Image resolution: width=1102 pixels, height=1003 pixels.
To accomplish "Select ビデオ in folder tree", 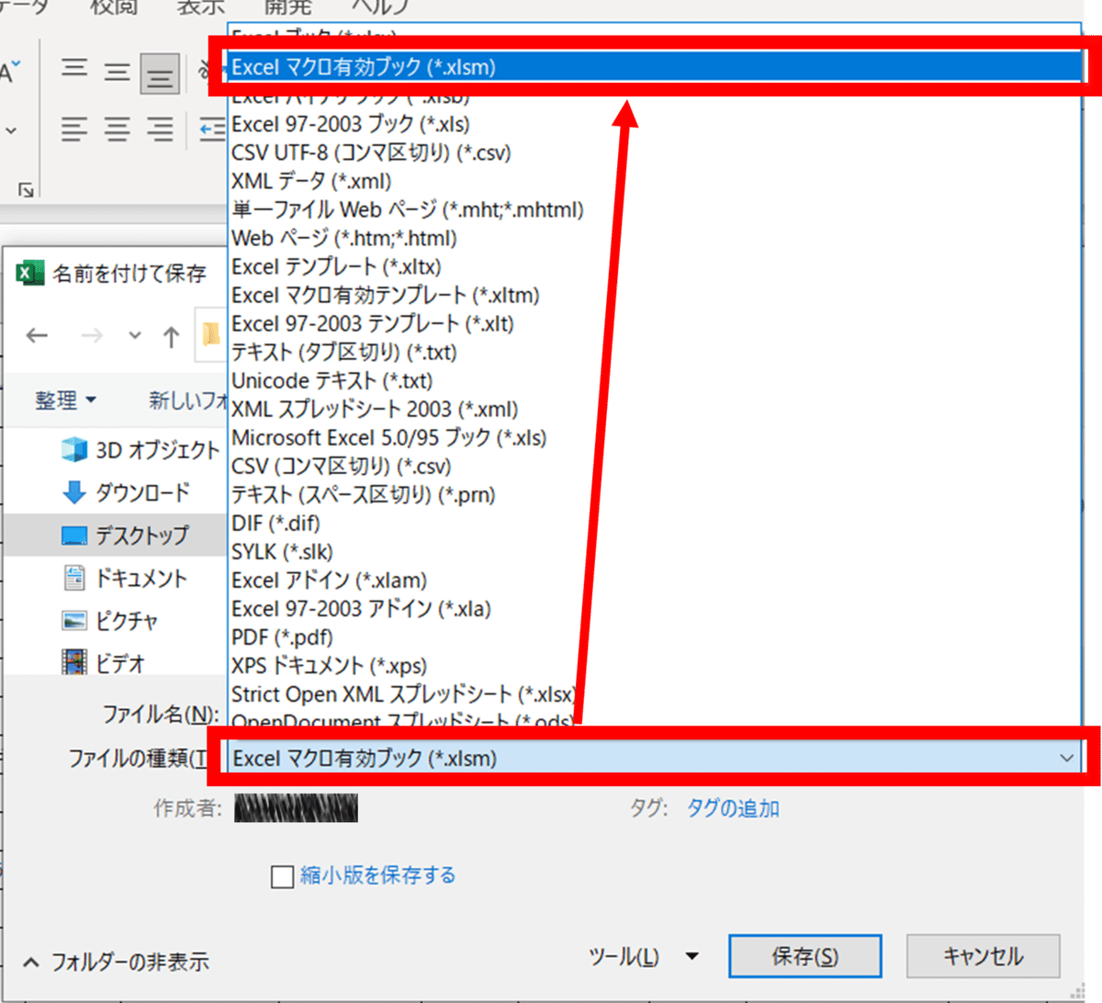I will click(x=103, y=662).
